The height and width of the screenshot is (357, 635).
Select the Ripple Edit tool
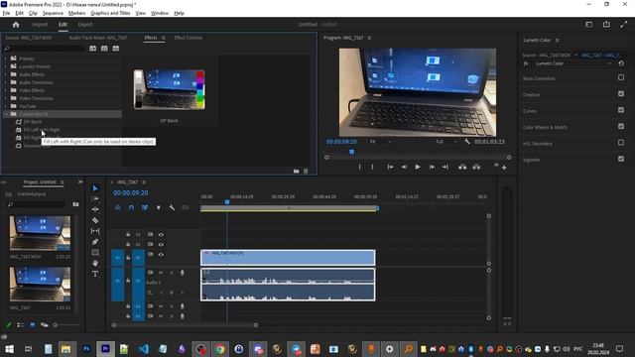pyautogui.click(x=95, y=209)
